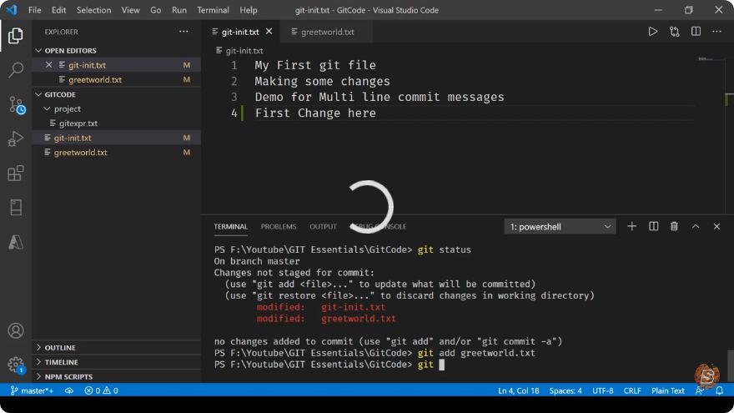Open the Extensions view
The width and height of the screenshot is (734, 413).
[16, 174]
